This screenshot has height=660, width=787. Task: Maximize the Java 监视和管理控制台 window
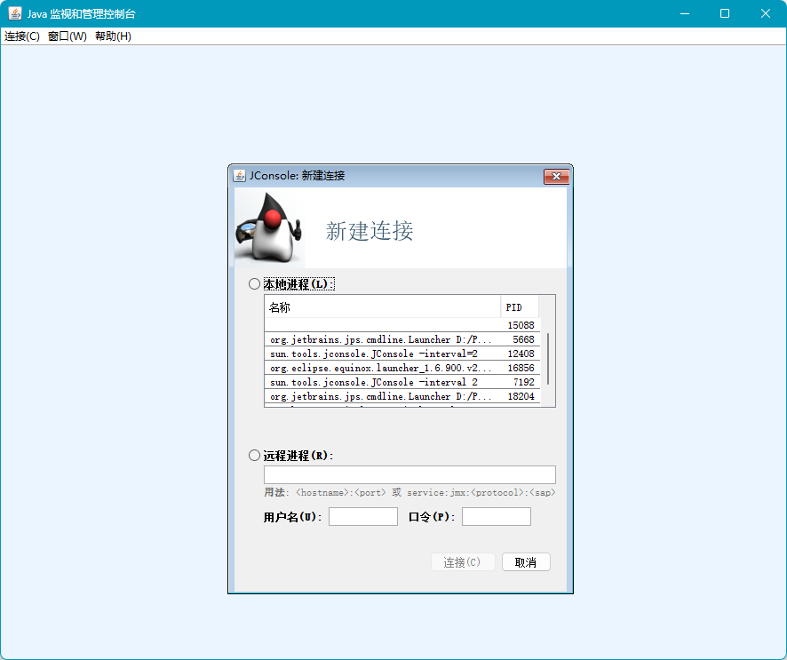pos(725,13)
